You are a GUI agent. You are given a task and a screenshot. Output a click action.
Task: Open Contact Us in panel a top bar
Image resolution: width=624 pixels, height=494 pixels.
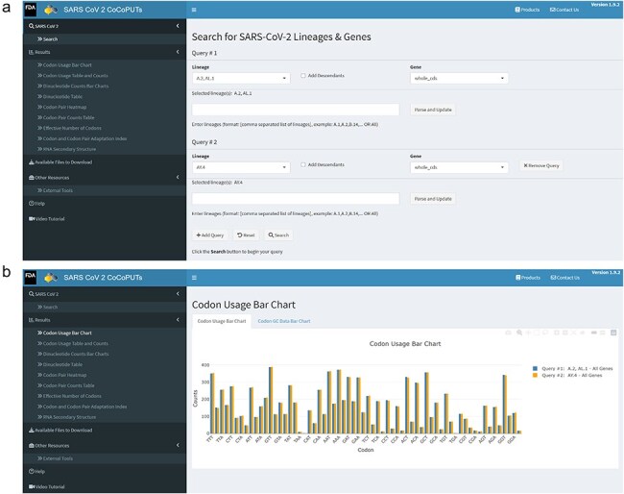click(x=564, y=10)
